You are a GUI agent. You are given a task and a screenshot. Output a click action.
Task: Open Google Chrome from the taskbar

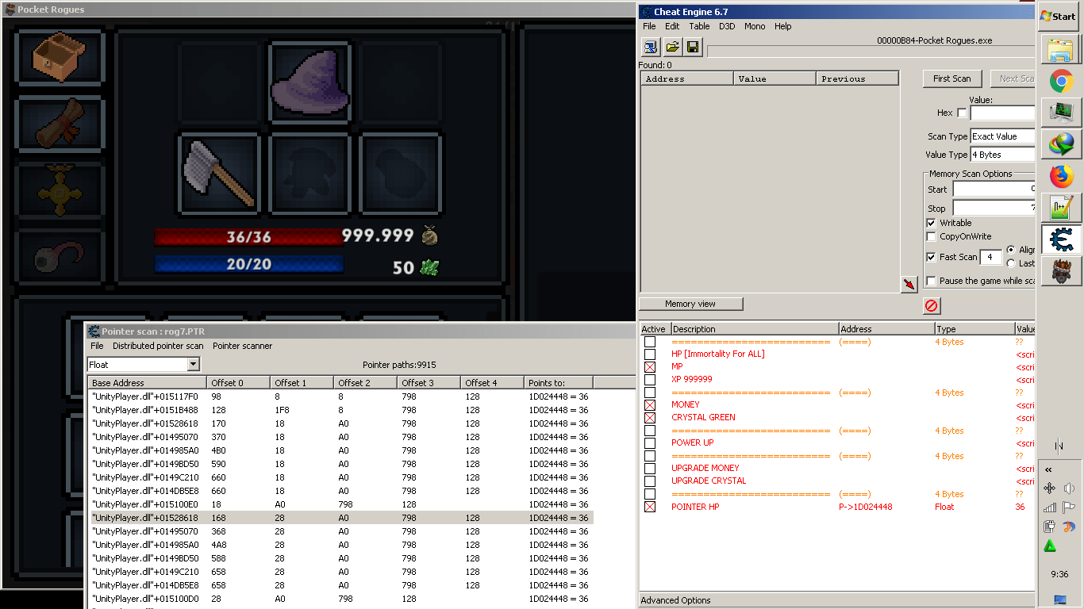[x=1061, y=81]
